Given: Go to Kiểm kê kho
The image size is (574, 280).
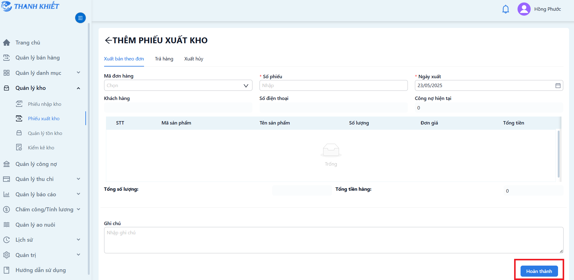Looking at the screenshot, I should [41, 148].
